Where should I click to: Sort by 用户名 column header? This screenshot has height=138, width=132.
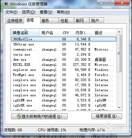click(x=50, y=33)
